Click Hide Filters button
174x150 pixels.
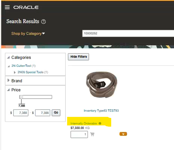(78, 57)
